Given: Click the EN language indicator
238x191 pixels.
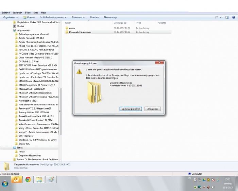Looking at the screenshot, I should click(189, 178).
